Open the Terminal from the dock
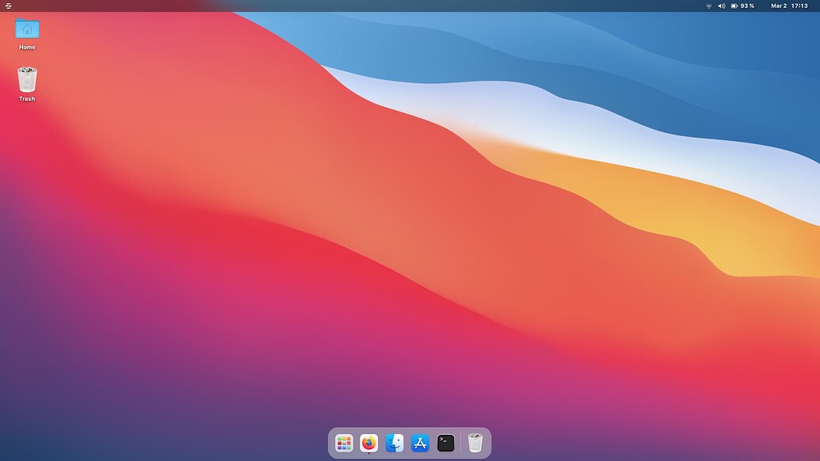 tap(445, 443)
